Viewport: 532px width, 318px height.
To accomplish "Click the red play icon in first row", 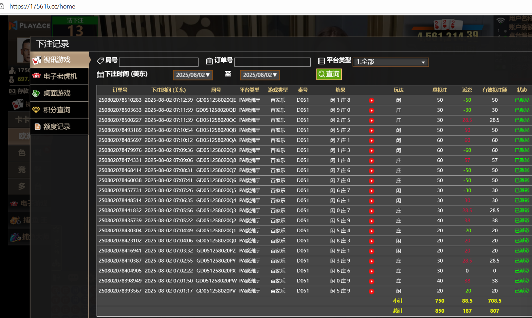I will (x=371, y=101).
